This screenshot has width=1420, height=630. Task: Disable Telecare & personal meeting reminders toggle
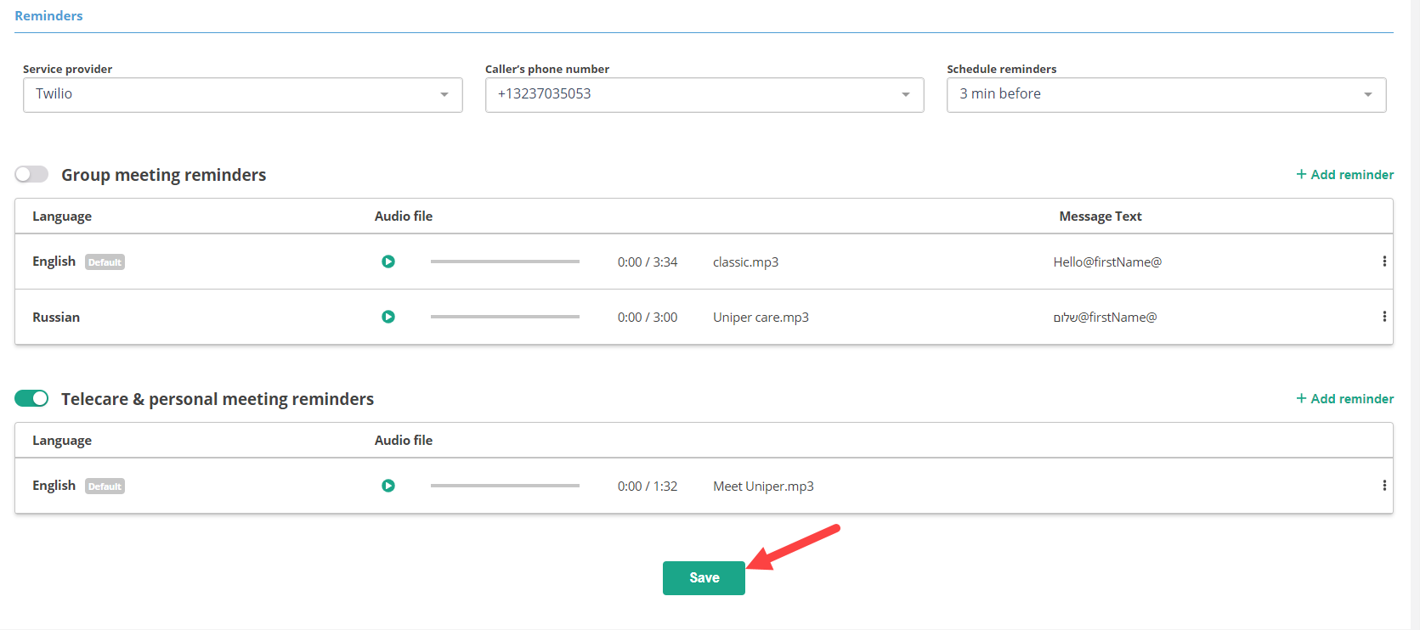click(31, 398)
